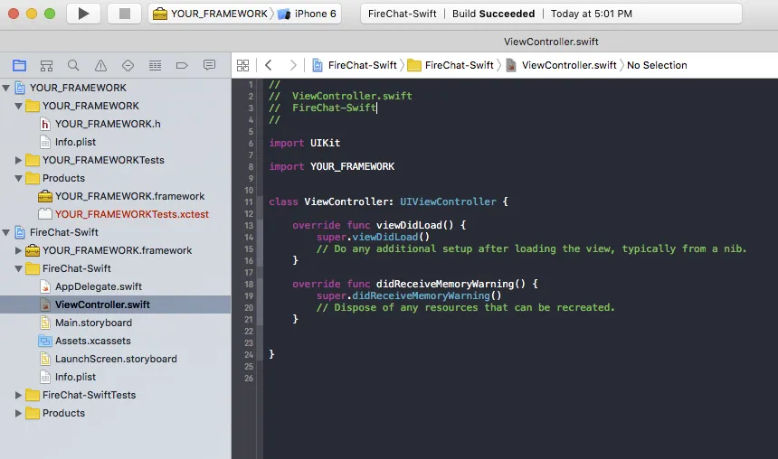Screen dimensions: 778x459
Task: Expand the bottom Products folder
Action: click(18, 414)
